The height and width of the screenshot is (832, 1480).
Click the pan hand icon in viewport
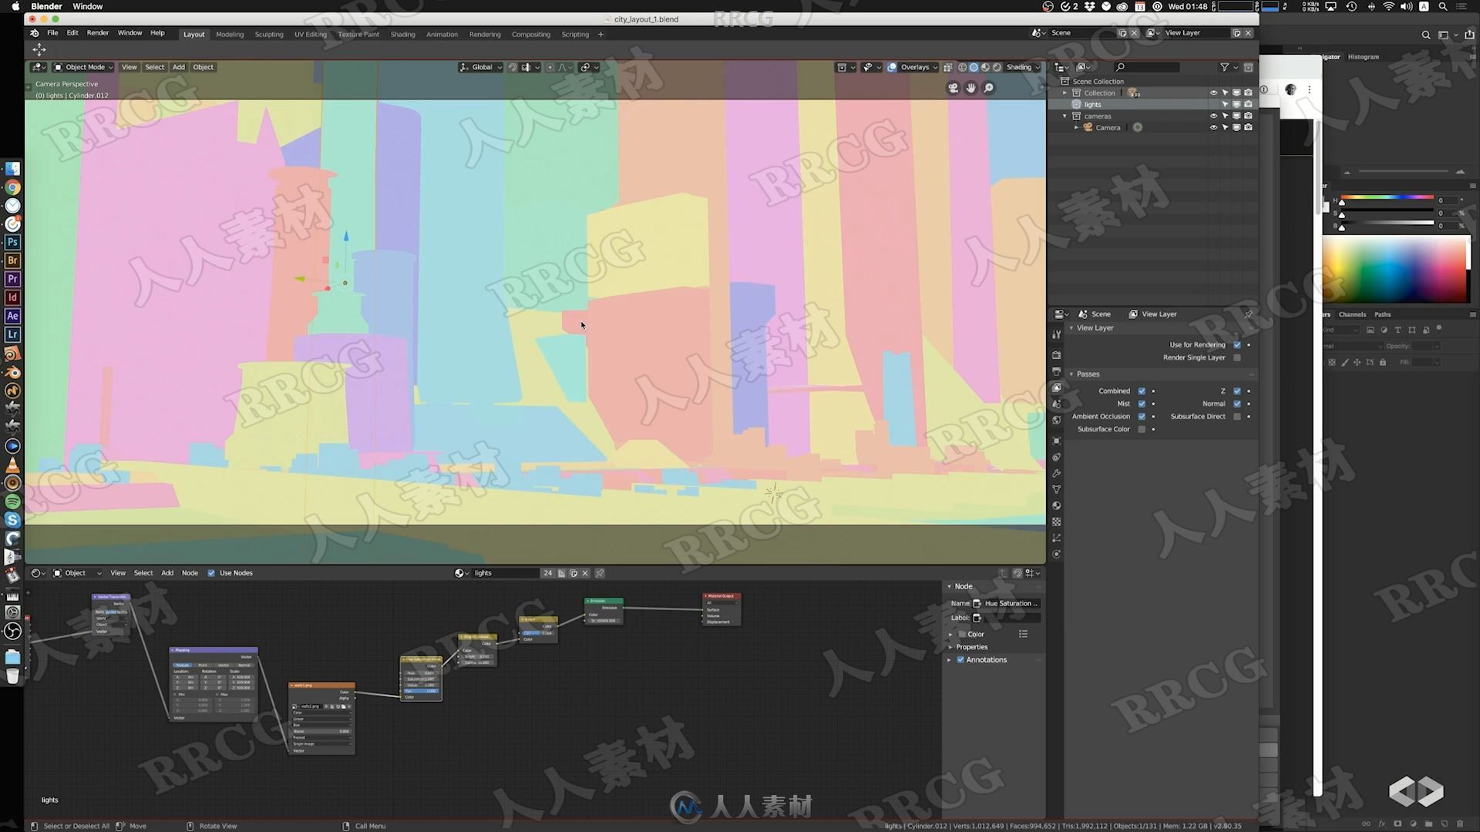click(x=971, y=89)
